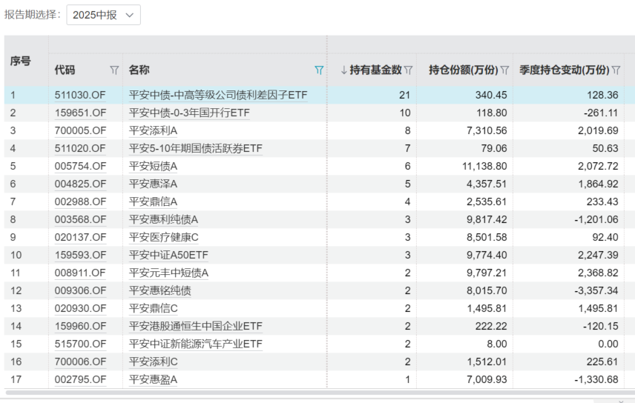Open the 平安元丰中短债A fund name

pos(168,273)
